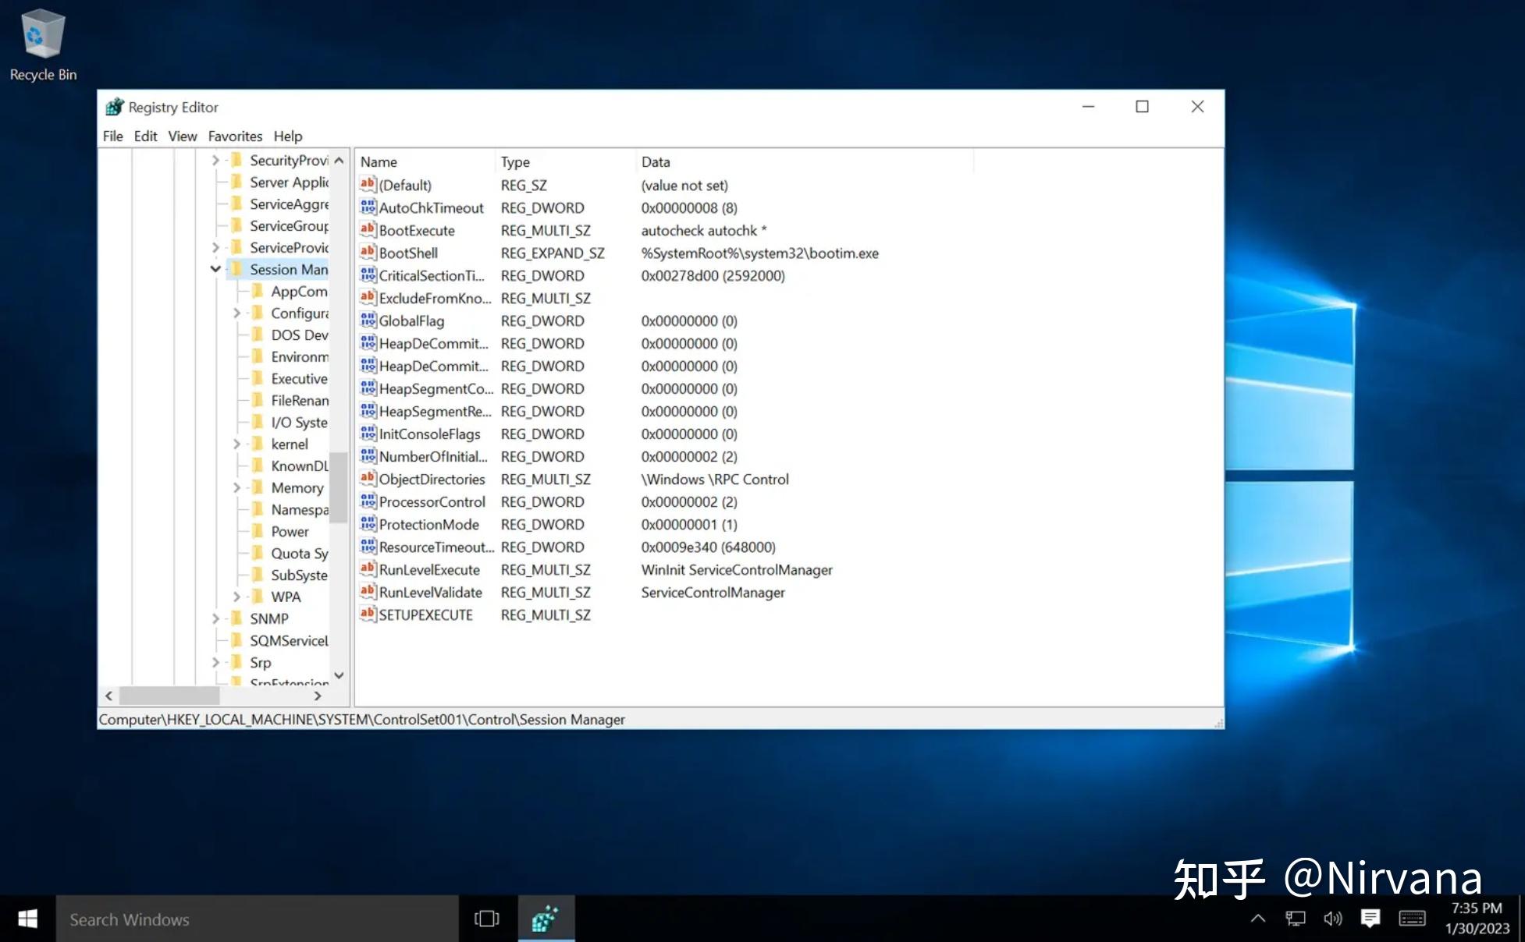Click the DWORD icon beside ProtectionMode

pos(367,524)
